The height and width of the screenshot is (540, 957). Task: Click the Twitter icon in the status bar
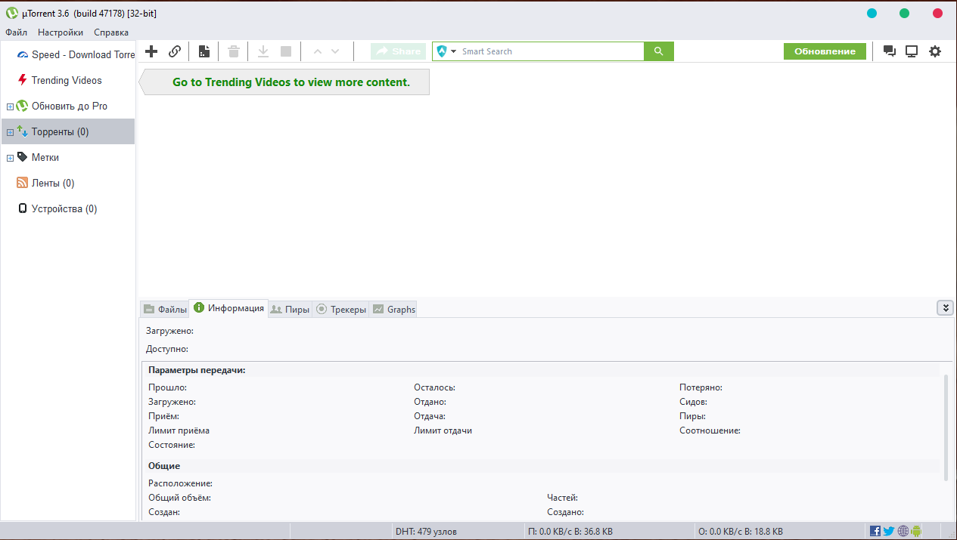889,531
